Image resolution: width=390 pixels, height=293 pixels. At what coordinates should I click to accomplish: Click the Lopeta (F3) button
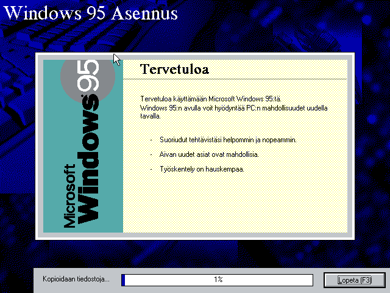(355, 280)
